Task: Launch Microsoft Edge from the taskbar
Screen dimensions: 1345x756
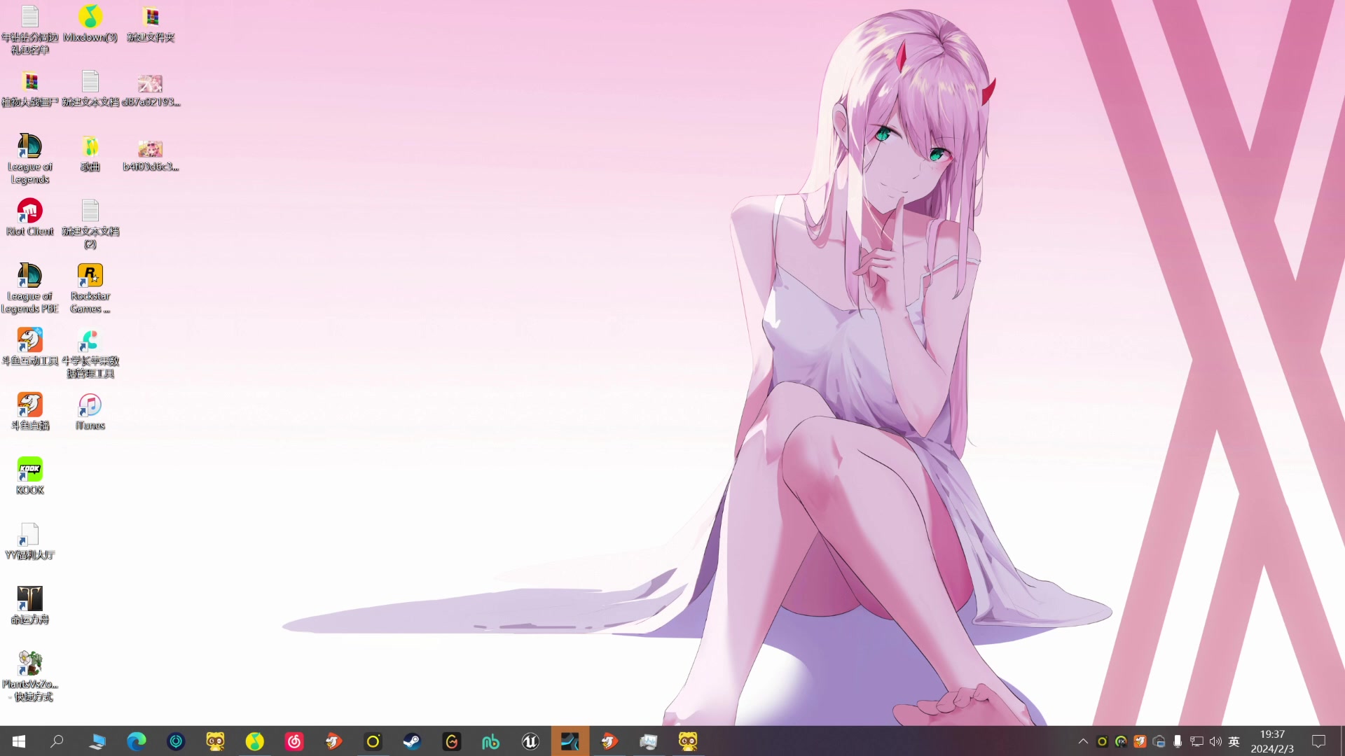Action: (x=136, y=741)
